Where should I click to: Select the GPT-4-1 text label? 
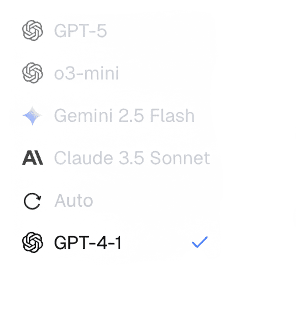88,243
